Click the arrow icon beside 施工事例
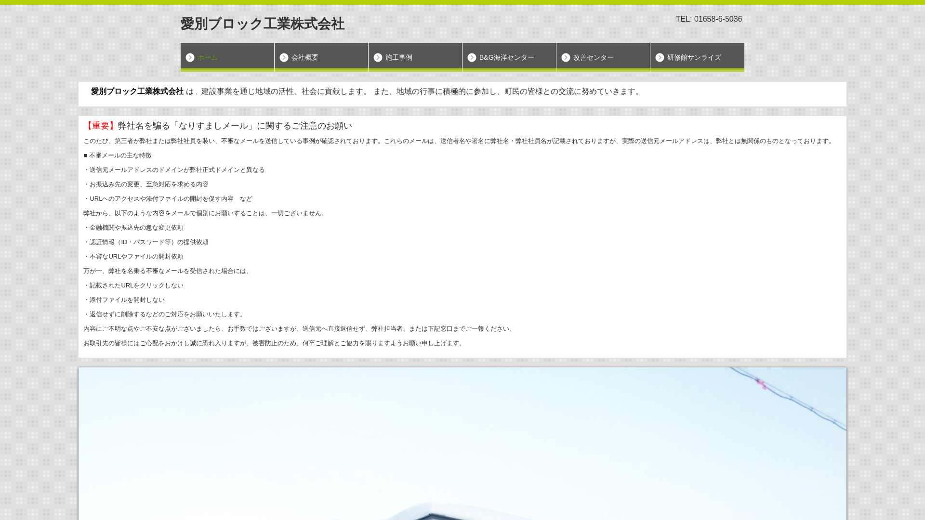The width and height of the screenshot is (925, 520). pos(378,58)
